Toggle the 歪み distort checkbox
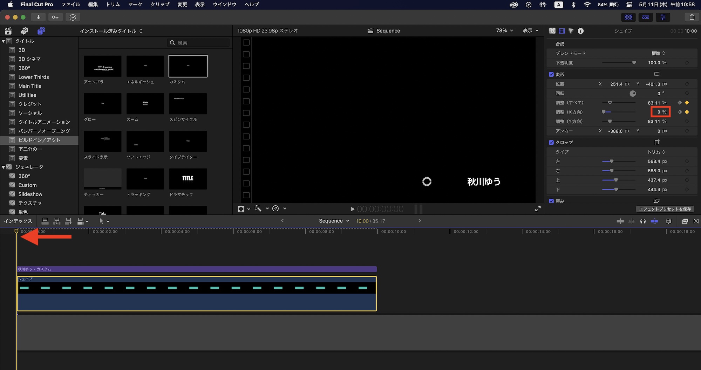The height and width of the screenshot is (370, 701). click(551, 201)
